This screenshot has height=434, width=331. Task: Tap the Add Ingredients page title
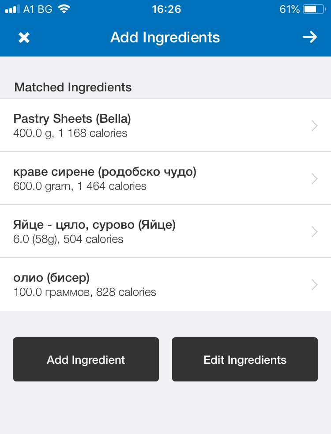[x=165, y=38]
